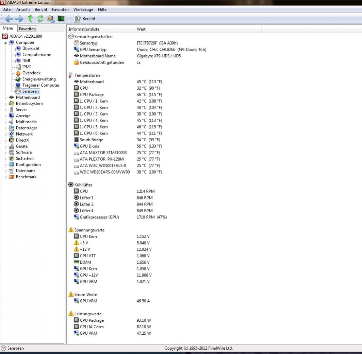
Task: Open the system monitor graph icon
Action: pos(61,19)
